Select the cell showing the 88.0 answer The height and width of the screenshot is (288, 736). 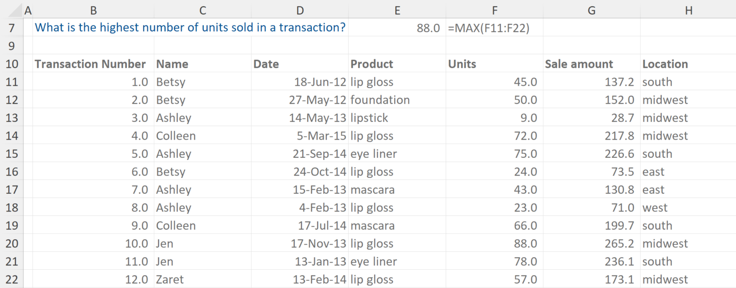(x=397, y=27)
